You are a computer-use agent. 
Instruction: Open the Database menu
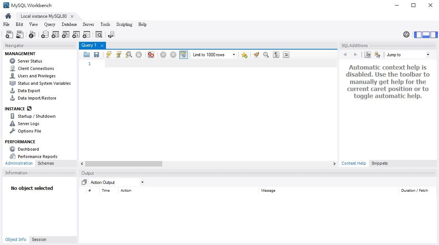69,24
